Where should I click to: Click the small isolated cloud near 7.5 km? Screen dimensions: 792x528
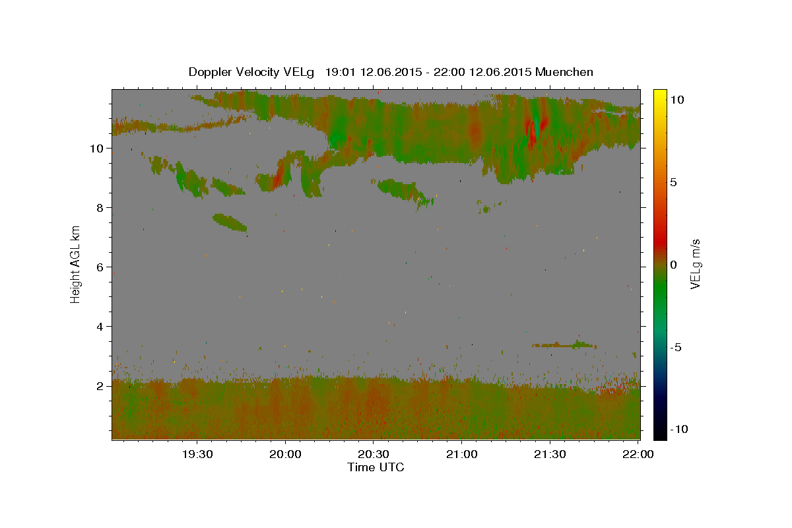tap(230, 222)
